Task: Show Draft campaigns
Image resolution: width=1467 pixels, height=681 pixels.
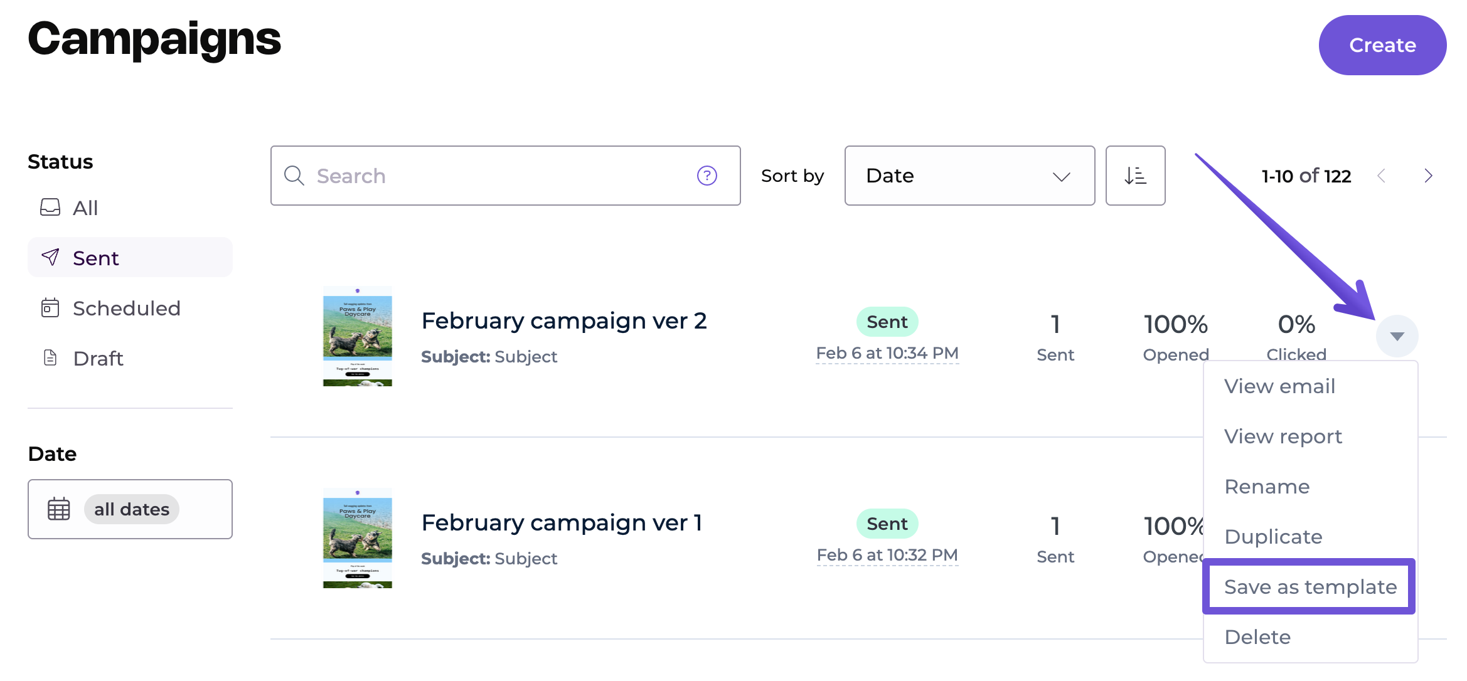Action: click(x=98, y=358)
